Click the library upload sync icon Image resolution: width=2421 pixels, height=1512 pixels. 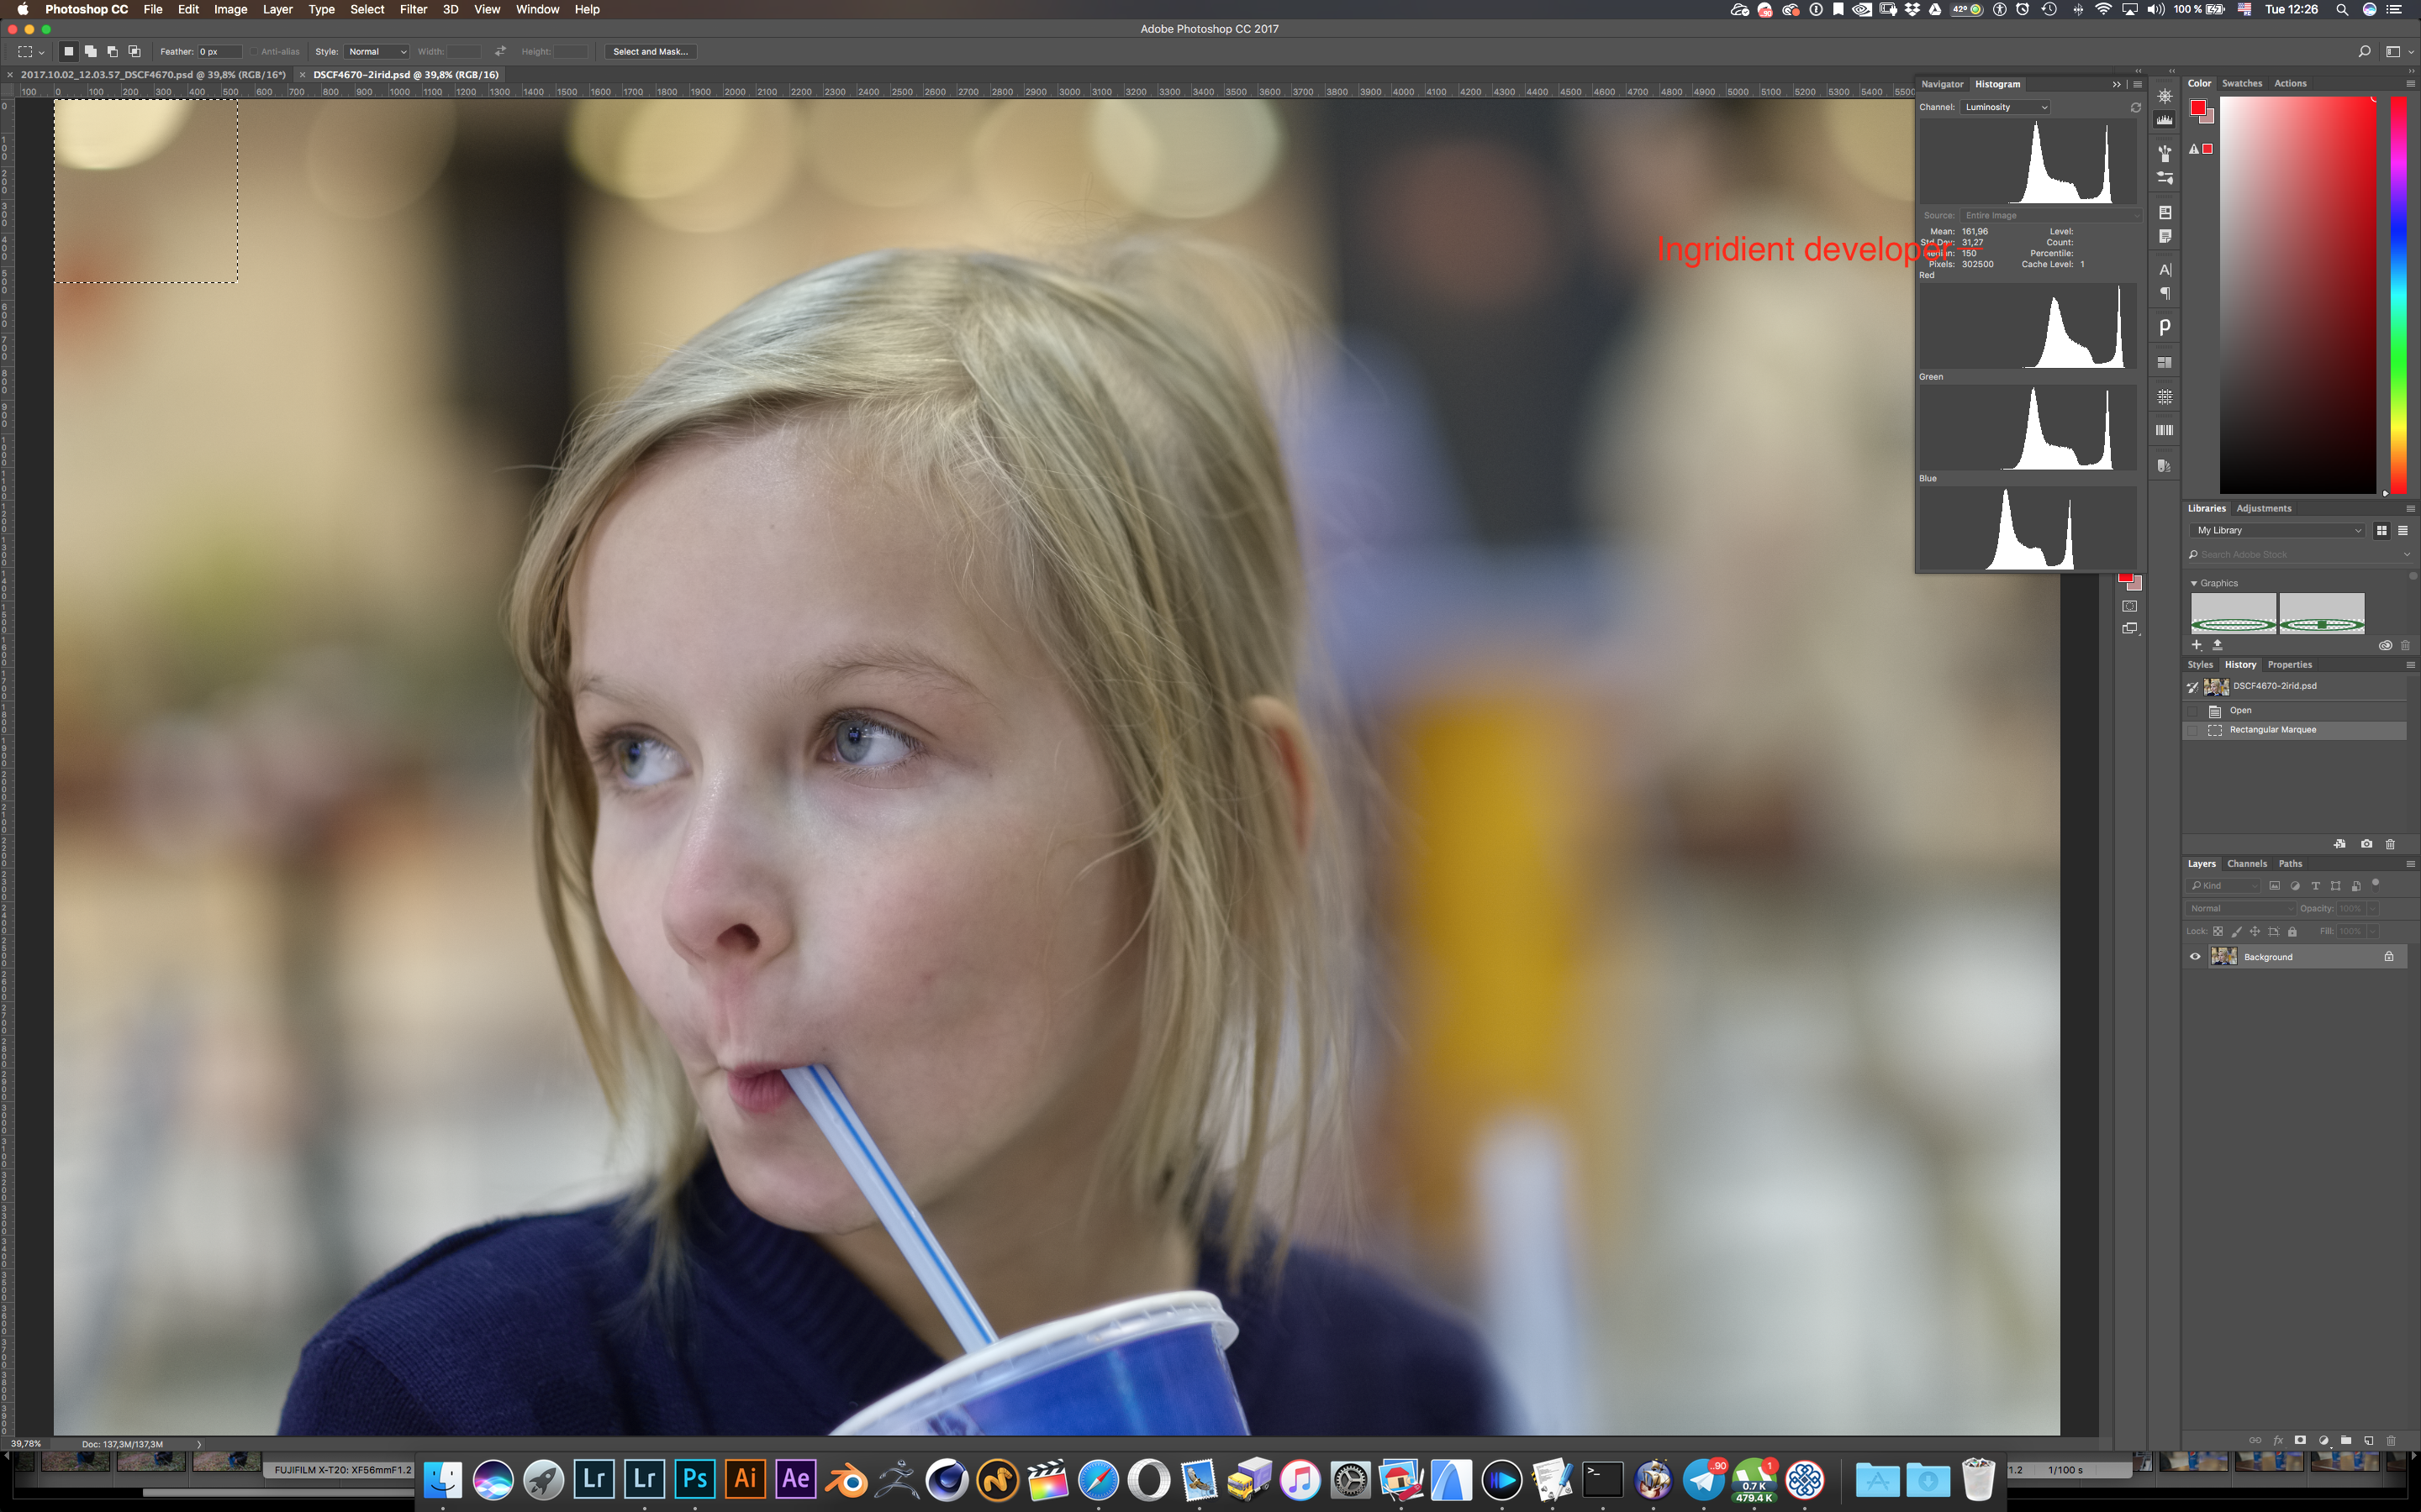[x=2217, y=645]
